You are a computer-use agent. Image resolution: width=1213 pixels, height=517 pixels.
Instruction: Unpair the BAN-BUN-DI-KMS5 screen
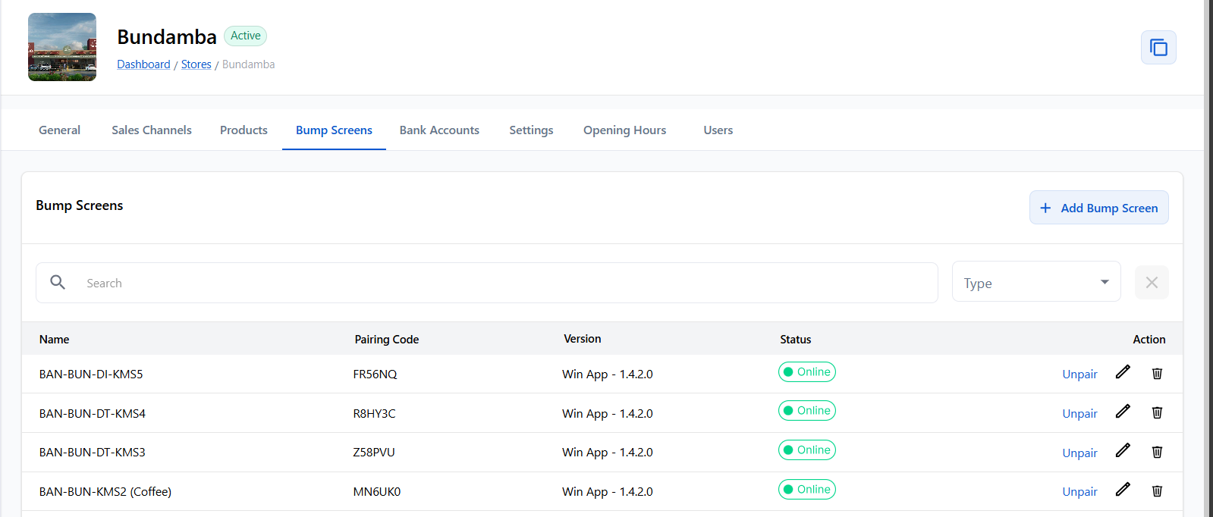(1079, 374)
